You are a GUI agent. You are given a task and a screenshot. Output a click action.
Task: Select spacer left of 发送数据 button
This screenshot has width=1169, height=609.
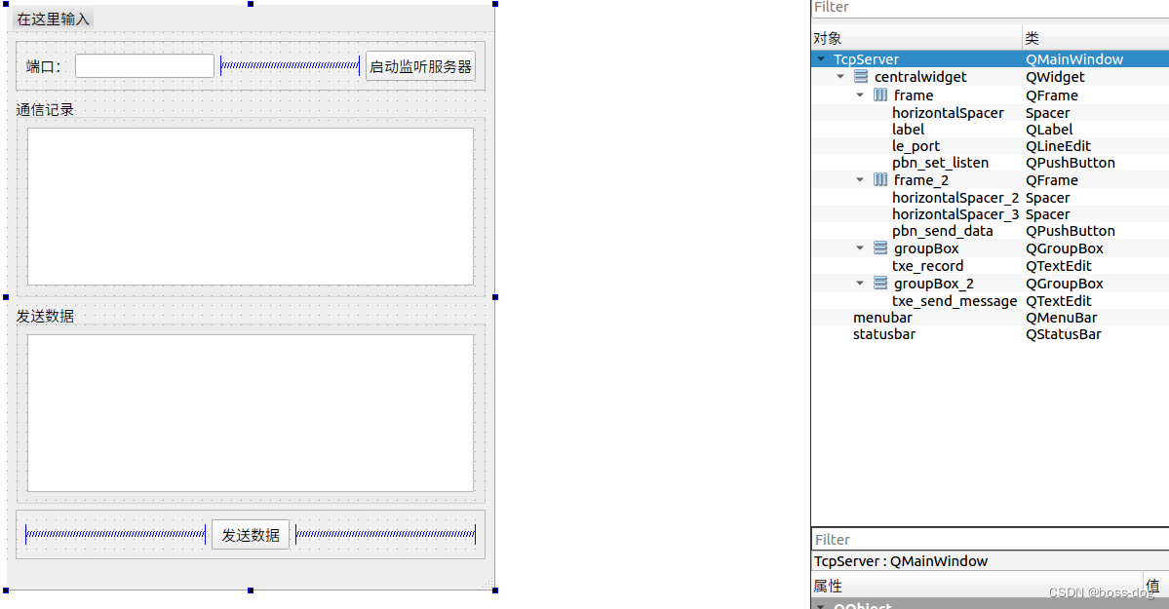pos(116,534)
